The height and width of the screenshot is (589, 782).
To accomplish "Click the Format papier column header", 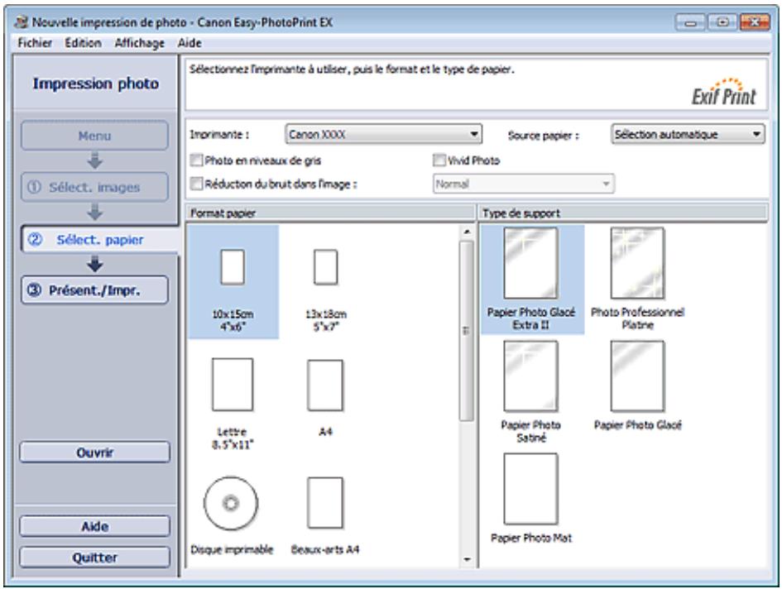I will (x=331, y=213).
